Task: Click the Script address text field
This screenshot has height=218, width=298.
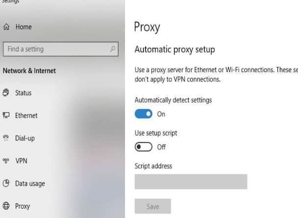Action: pos(191,182)
